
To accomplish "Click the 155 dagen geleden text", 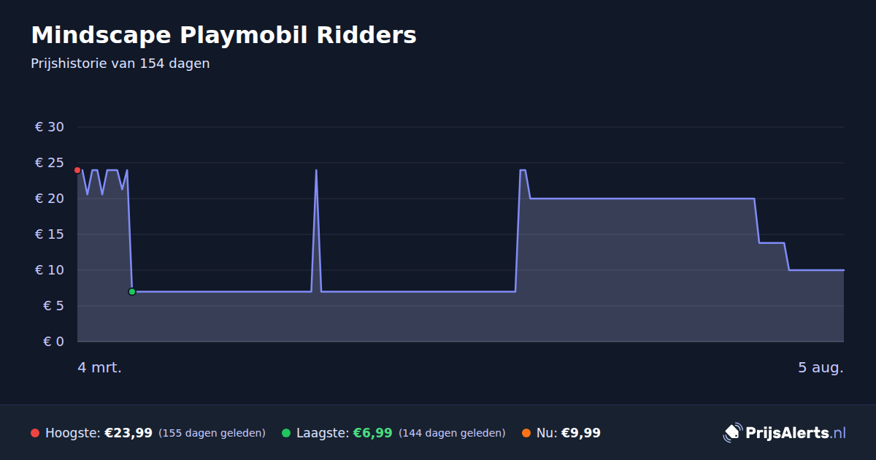I will pyautogui.click(x=212, y=433).
